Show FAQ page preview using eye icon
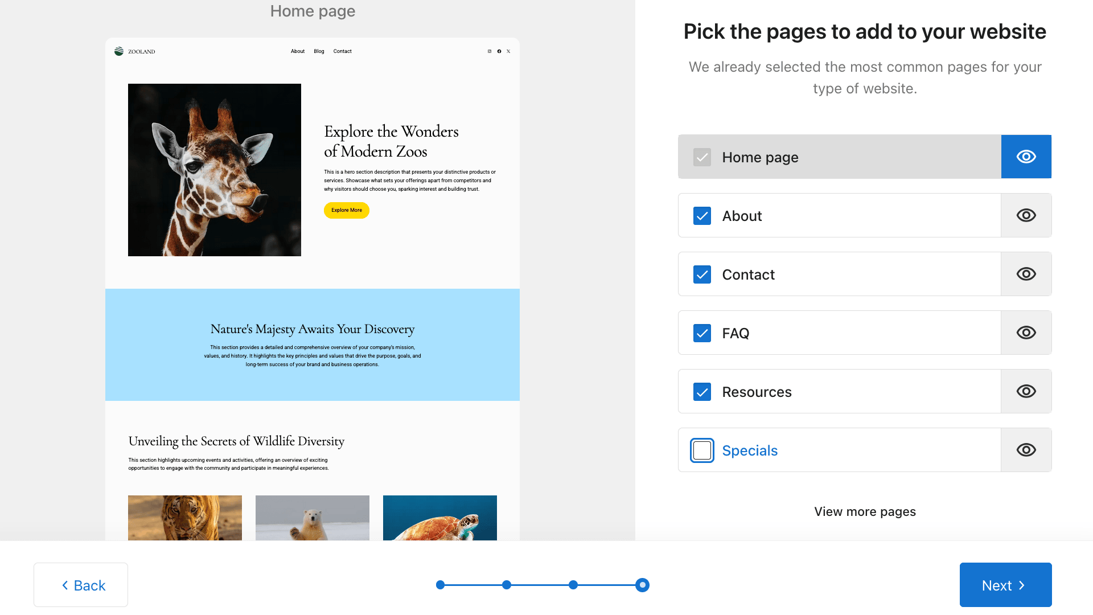The width and height of the screenshot is (1093, 615). (x=1026, y=333)
